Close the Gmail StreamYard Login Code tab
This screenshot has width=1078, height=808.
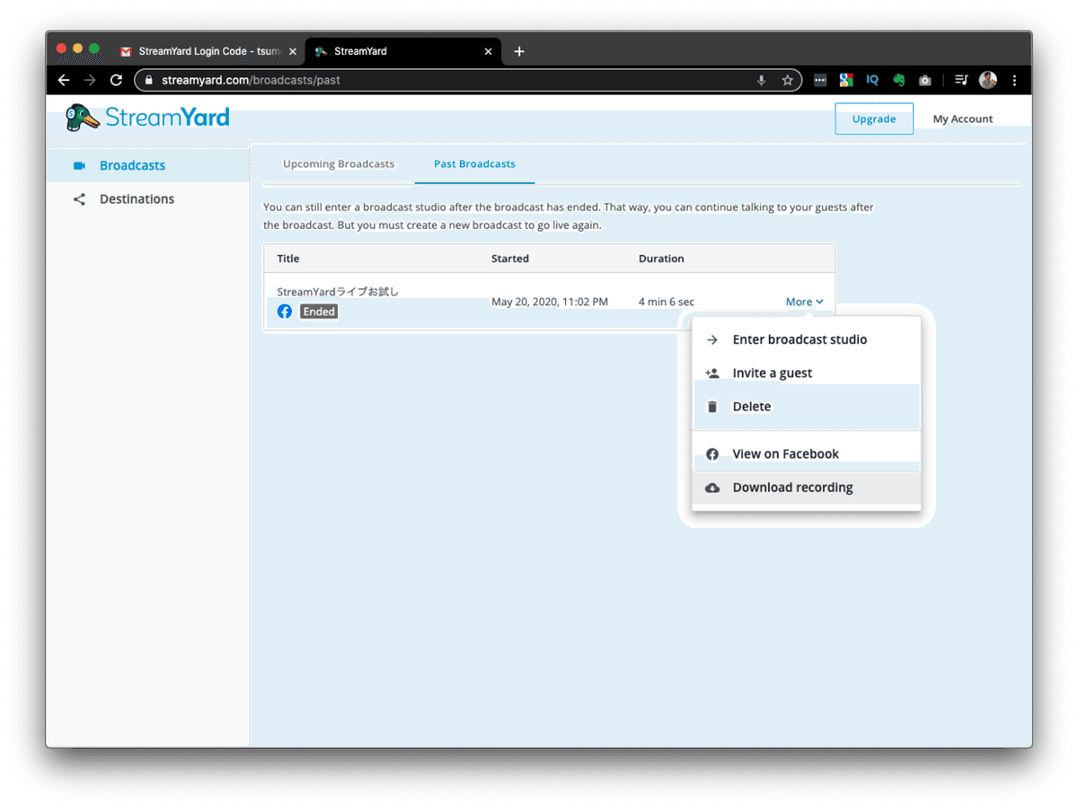pos(293,51)
